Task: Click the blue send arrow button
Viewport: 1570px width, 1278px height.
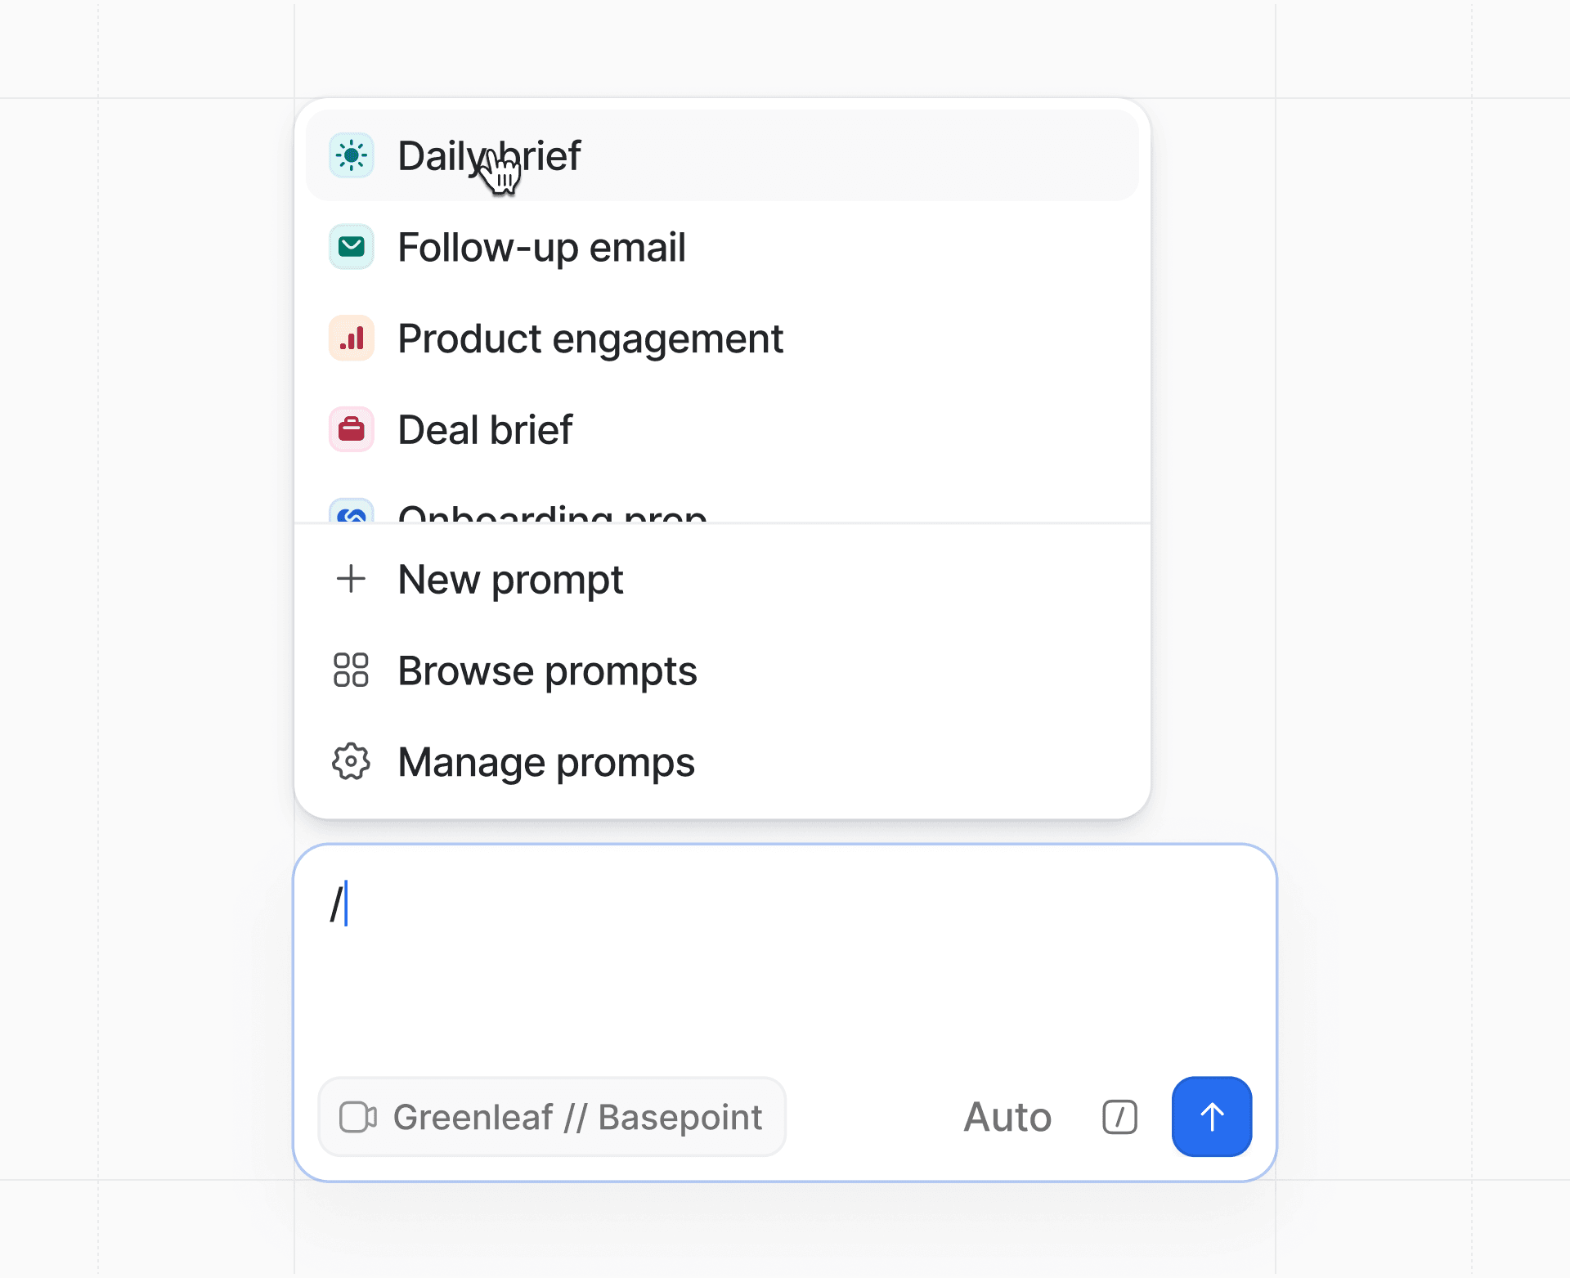Action: [x=1211, y=1116]
